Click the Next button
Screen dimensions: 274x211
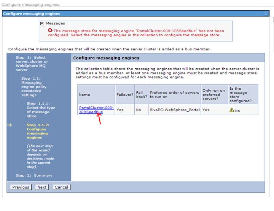coord(42,187)
